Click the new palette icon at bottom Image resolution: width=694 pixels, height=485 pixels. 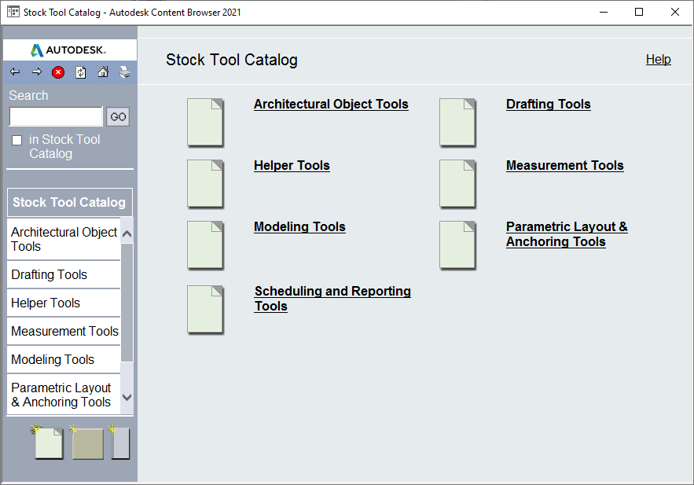(86, 442)
